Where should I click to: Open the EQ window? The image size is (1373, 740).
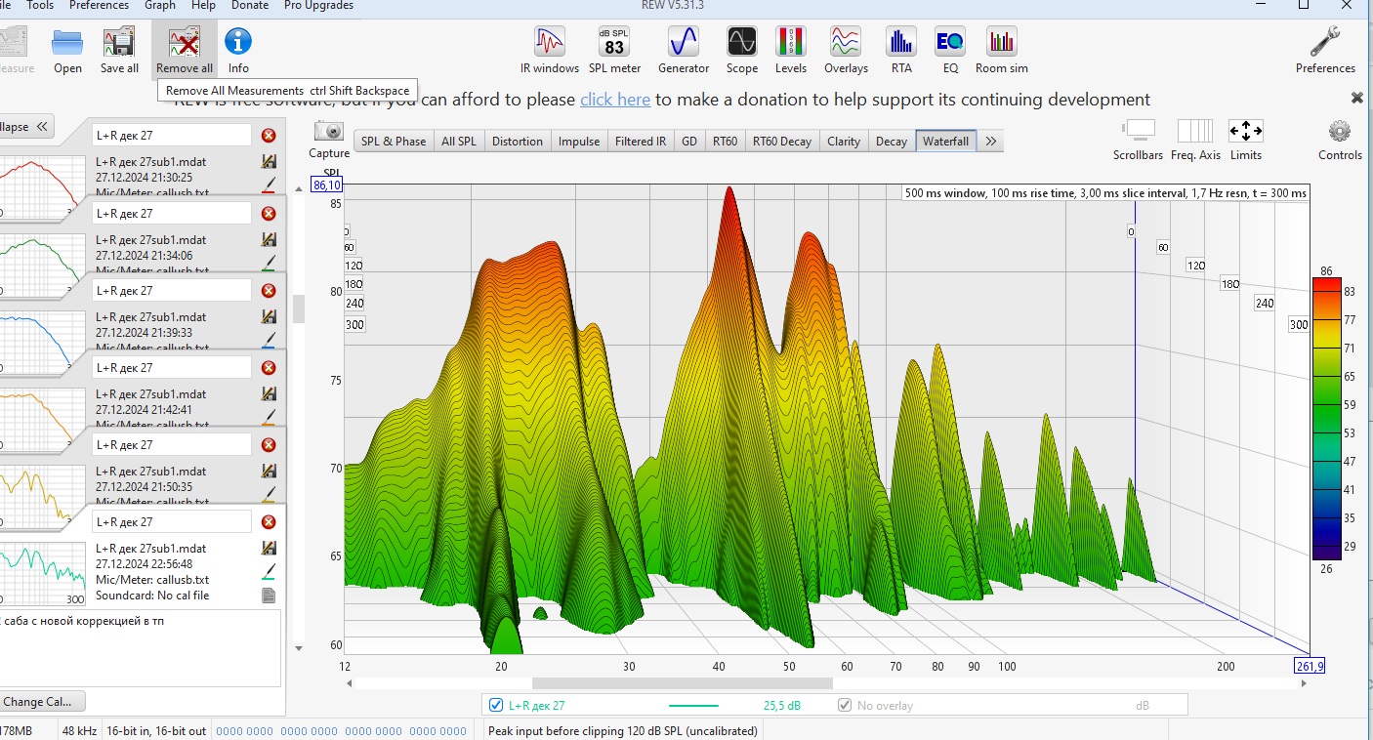click(x=949, y=50)
